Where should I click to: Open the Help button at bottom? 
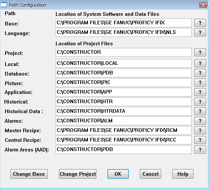183,174
